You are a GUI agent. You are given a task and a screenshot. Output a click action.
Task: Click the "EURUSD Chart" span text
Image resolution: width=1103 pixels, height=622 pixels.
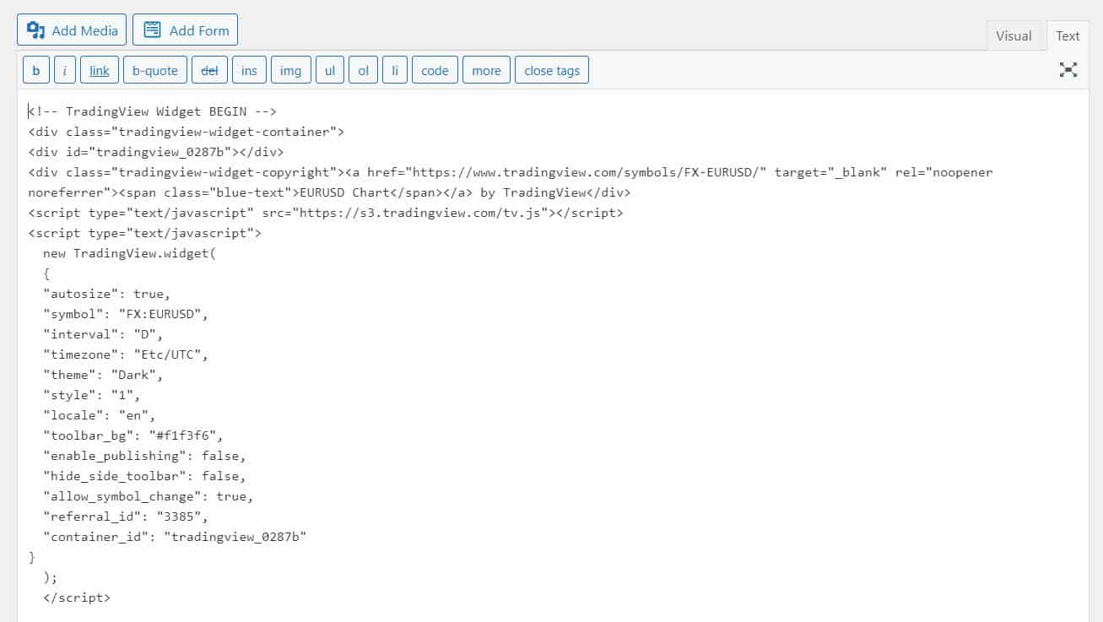click(345, 192)
